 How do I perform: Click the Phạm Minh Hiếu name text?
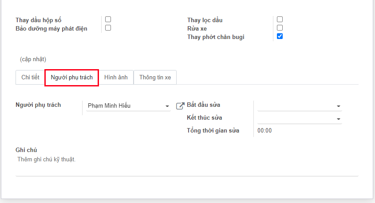click(109, 106)
